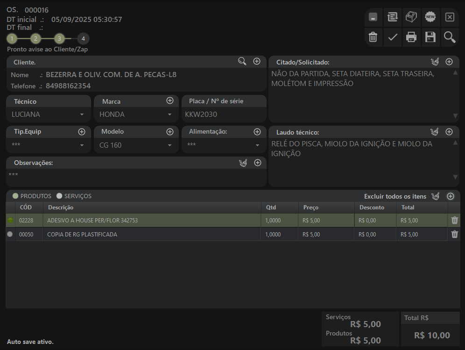Select row radio for COPIA DE RG PLASTIFICADA
Screen dimensions: 465x350
coord(10,235)
